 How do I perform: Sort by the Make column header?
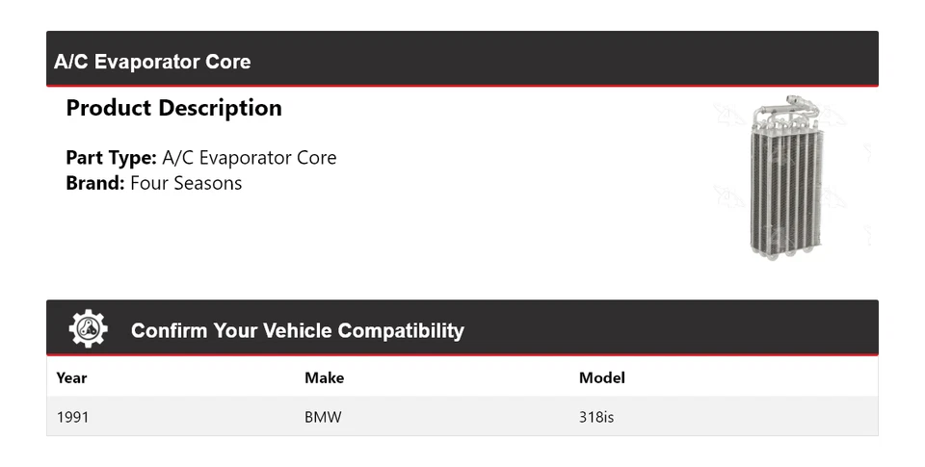pos(324,377)
